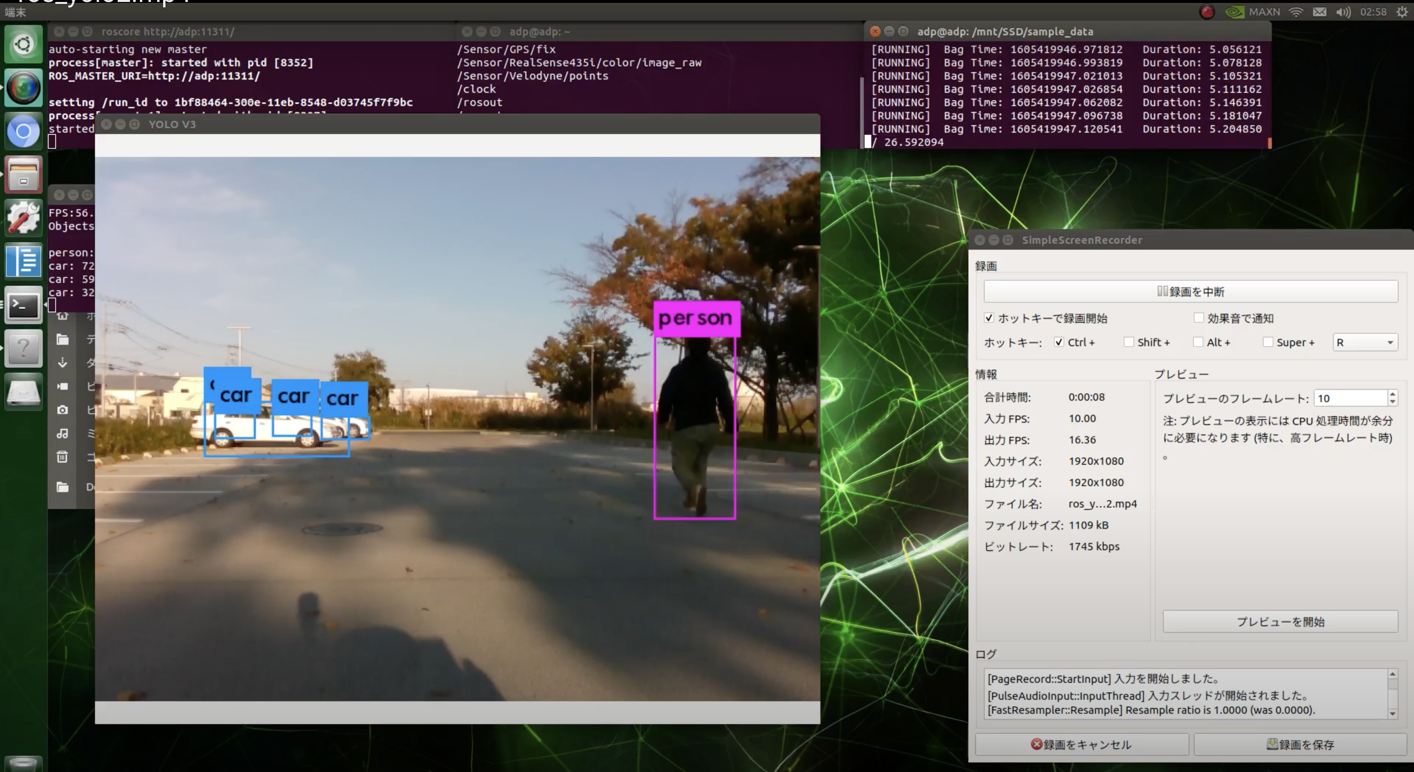The image size is (1414, 772).
Task: Enable the Shift + hotkey checkbox
Action: [x=1129, y=342]
